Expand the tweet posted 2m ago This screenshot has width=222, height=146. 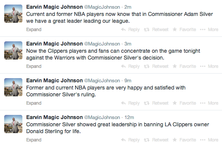click(x=34, y=30)
